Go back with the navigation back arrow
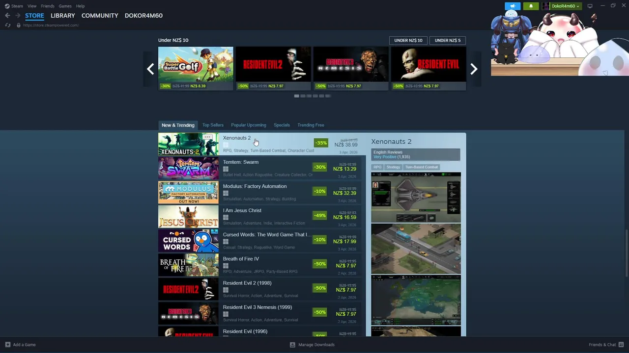629x353 pixels. coord(7,16)
